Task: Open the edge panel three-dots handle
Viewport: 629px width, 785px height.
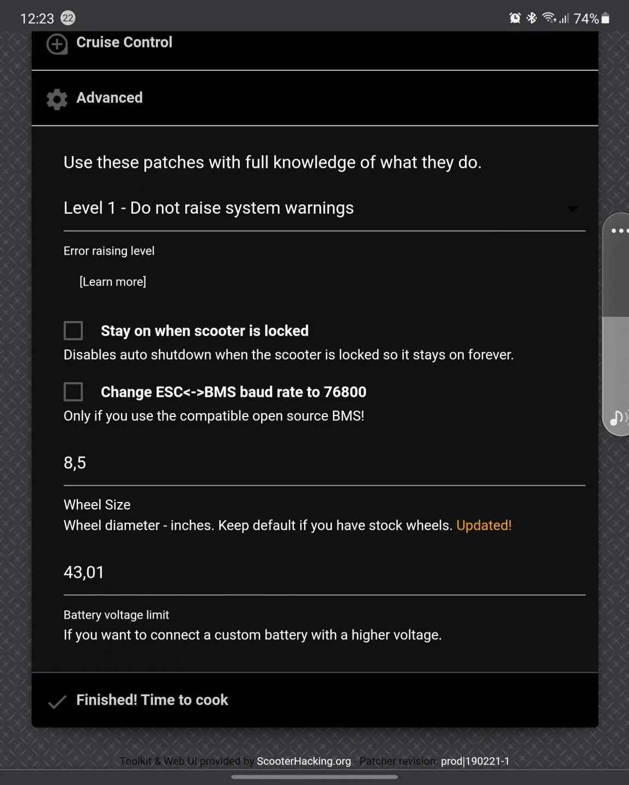Action: [x=619, y=231]
